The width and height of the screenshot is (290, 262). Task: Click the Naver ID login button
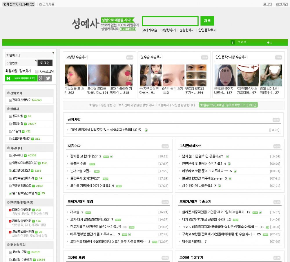pyautogui.click(x=21, y=78)
